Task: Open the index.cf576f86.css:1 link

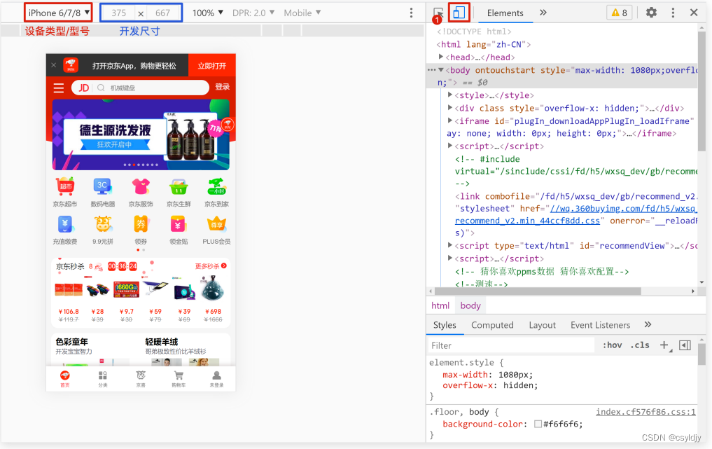Action: pos(645,411)
